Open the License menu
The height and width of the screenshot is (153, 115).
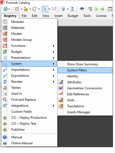tap(101, 16)
